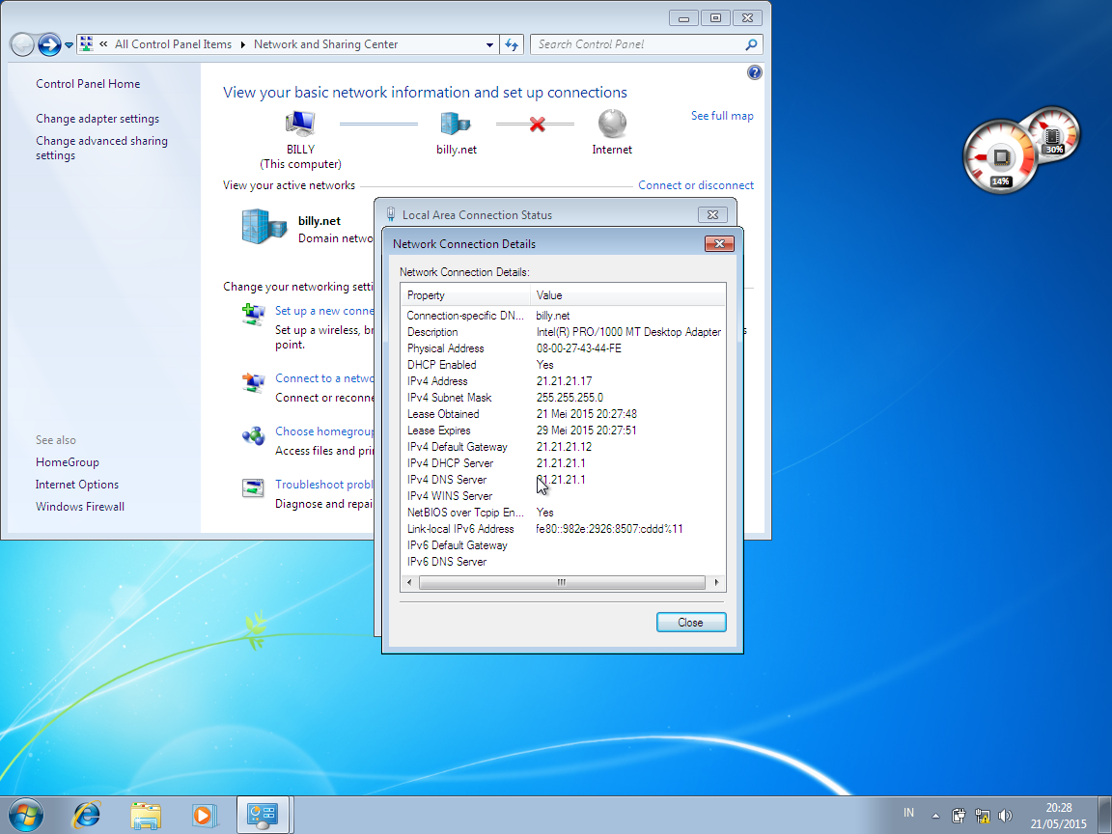
Task: Click the Set up new connection icon
Action: click(x=253, y=314)
